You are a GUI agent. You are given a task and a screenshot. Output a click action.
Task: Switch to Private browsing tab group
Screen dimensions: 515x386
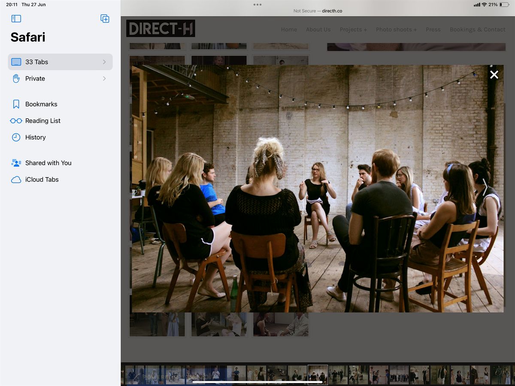point(35,78)
